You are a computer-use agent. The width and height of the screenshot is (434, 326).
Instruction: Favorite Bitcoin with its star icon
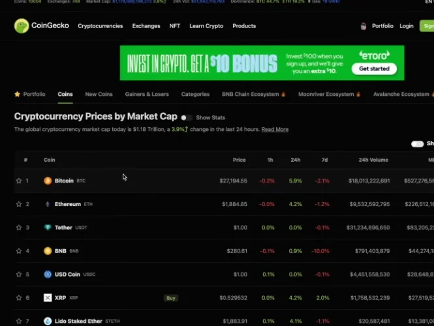pos(18,181)
